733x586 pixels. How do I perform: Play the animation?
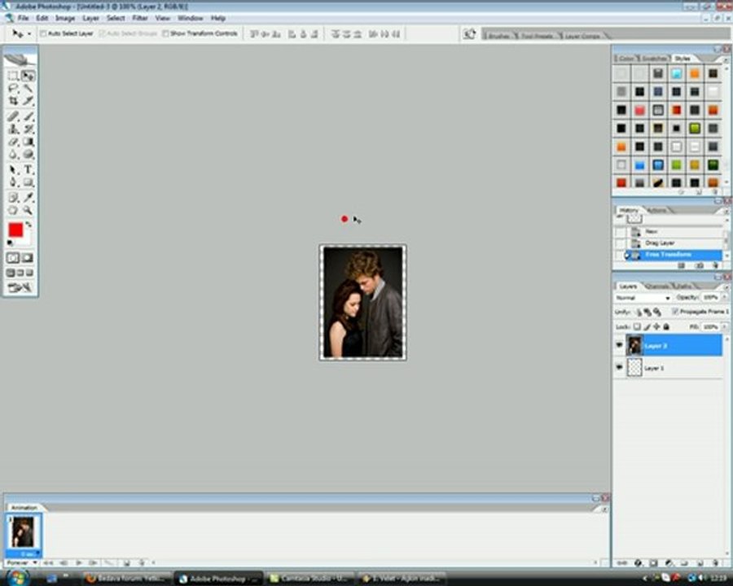click(x=78, y=562)
